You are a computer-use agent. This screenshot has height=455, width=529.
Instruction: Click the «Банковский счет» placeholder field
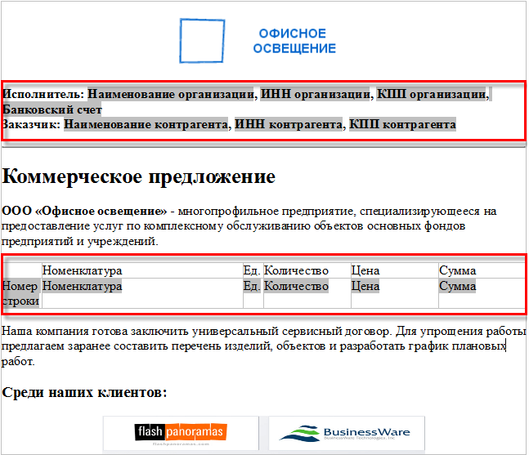[52, 109]
